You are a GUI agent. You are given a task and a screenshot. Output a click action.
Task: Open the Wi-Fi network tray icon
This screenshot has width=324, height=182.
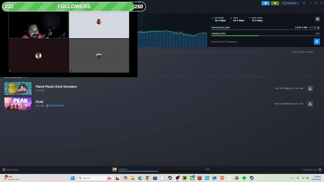(x=303, y=178)
